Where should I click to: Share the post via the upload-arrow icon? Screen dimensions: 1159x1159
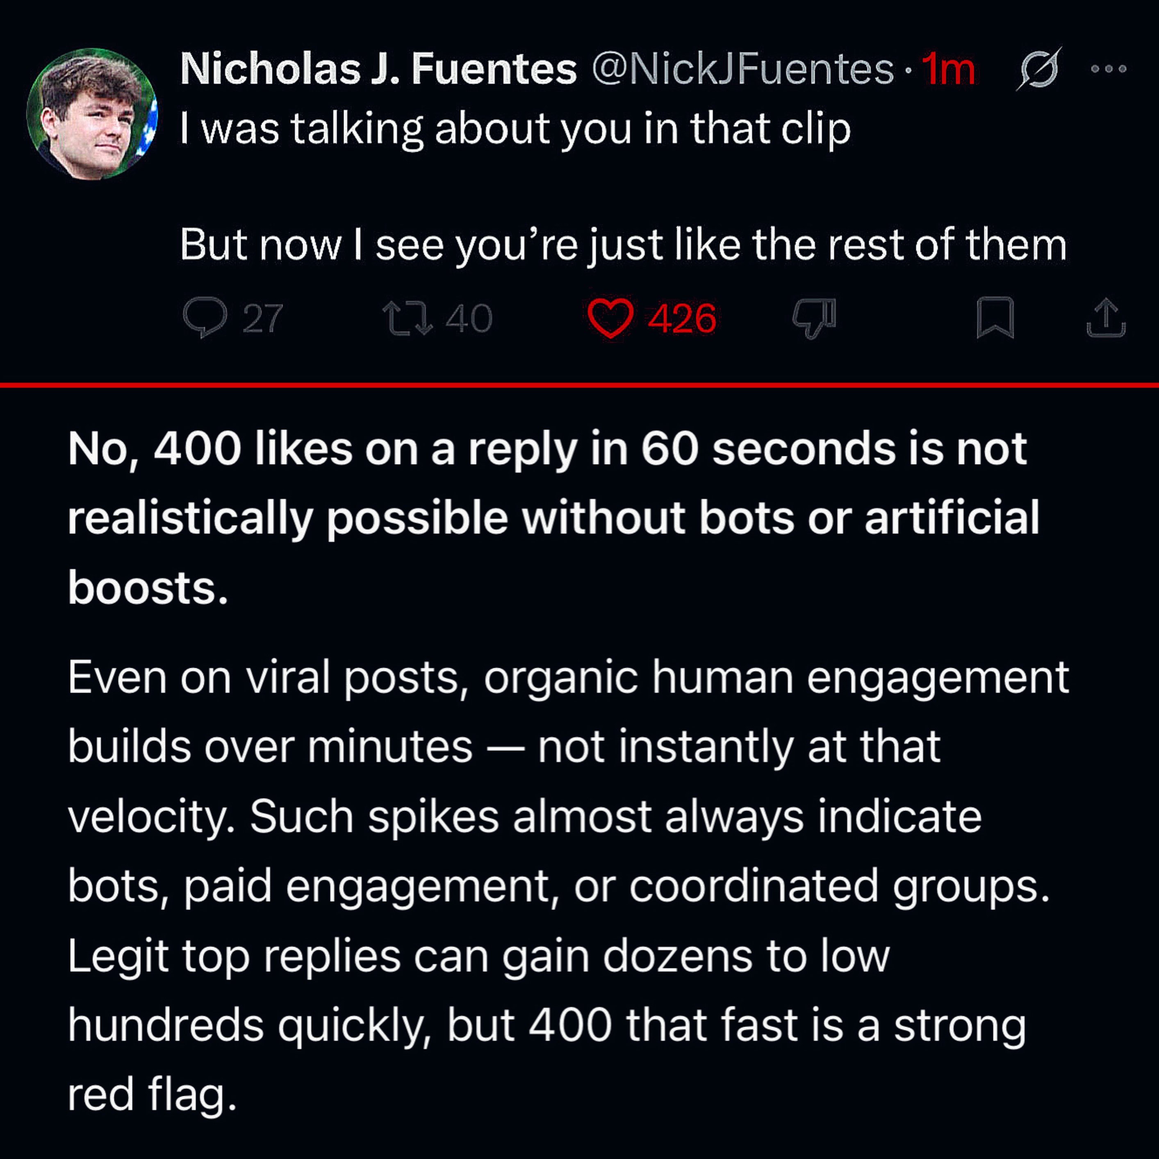tap(1106, 318)
